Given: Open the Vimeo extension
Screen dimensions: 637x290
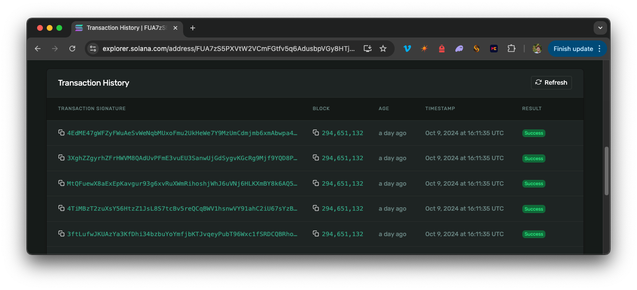Looking at the screenshot, I should pyautogui.click(x=407, y=49).
